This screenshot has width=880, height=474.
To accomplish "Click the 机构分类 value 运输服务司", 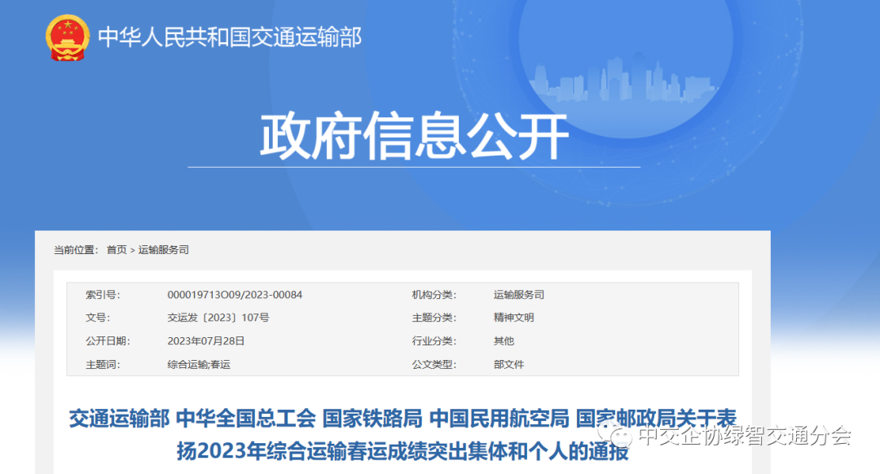I will (518, 295).
